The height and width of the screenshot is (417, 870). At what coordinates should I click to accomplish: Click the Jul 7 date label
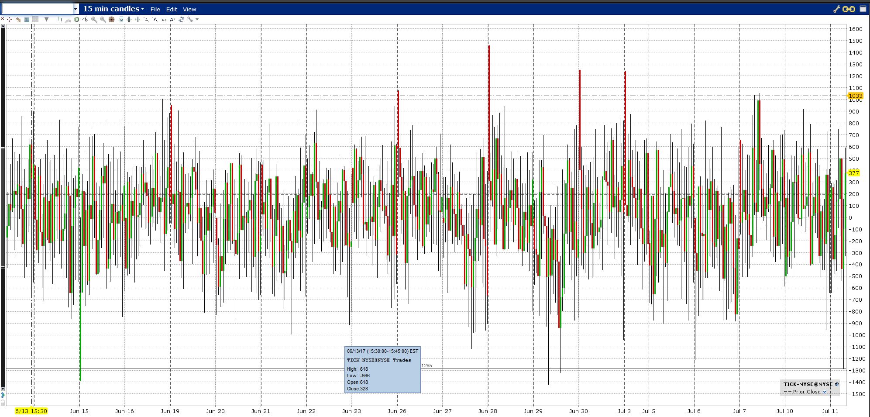[739, 411]
